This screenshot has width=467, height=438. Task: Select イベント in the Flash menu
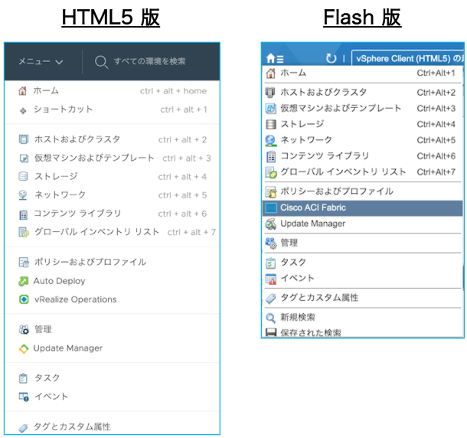click(x=362, y=278)
